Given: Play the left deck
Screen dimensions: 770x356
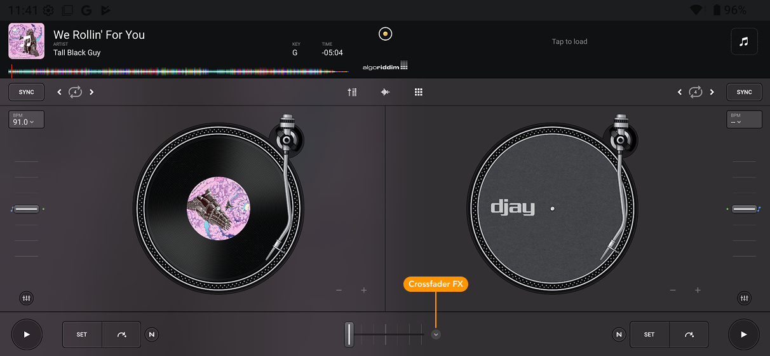Looking at the screenshot, I should pyautogui.click(x=27, y=334).
